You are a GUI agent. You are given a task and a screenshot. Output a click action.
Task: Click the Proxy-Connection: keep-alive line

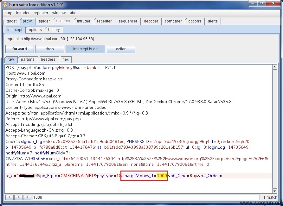[x=34, y=79]
